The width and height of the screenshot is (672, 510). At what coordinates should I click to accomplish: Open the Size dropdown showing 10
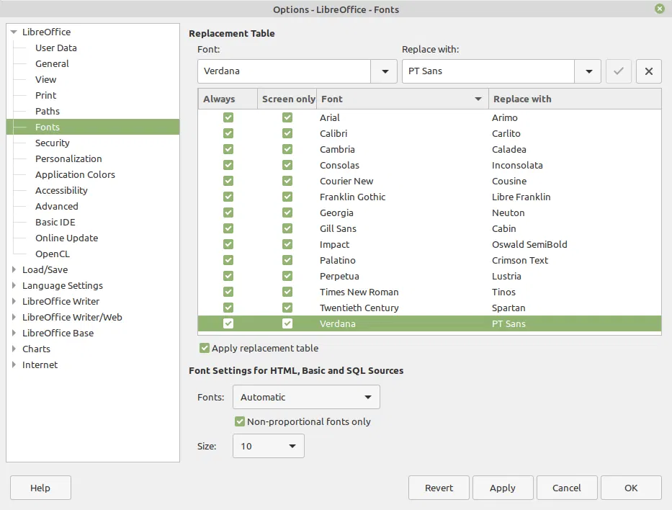tap(268, 446)
